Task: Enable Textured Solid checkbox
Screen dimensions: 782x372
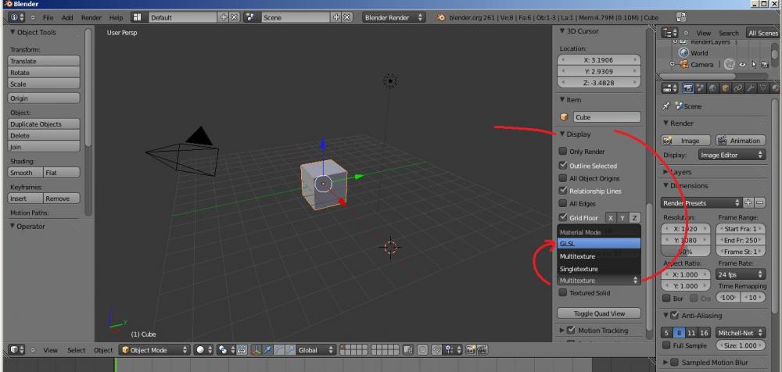Action: click(x=563, y=293)
